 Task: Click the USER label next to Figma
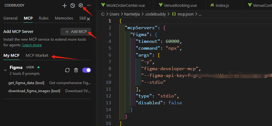[x=30, y=67]
